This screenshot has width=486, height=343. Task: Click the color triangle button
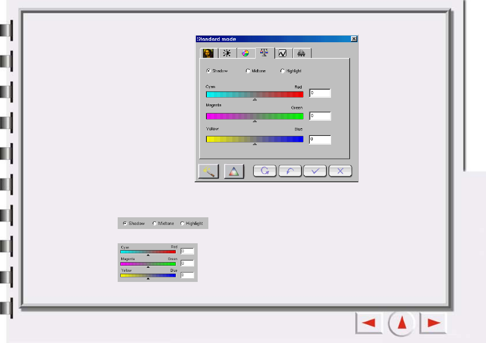point(234,171)
